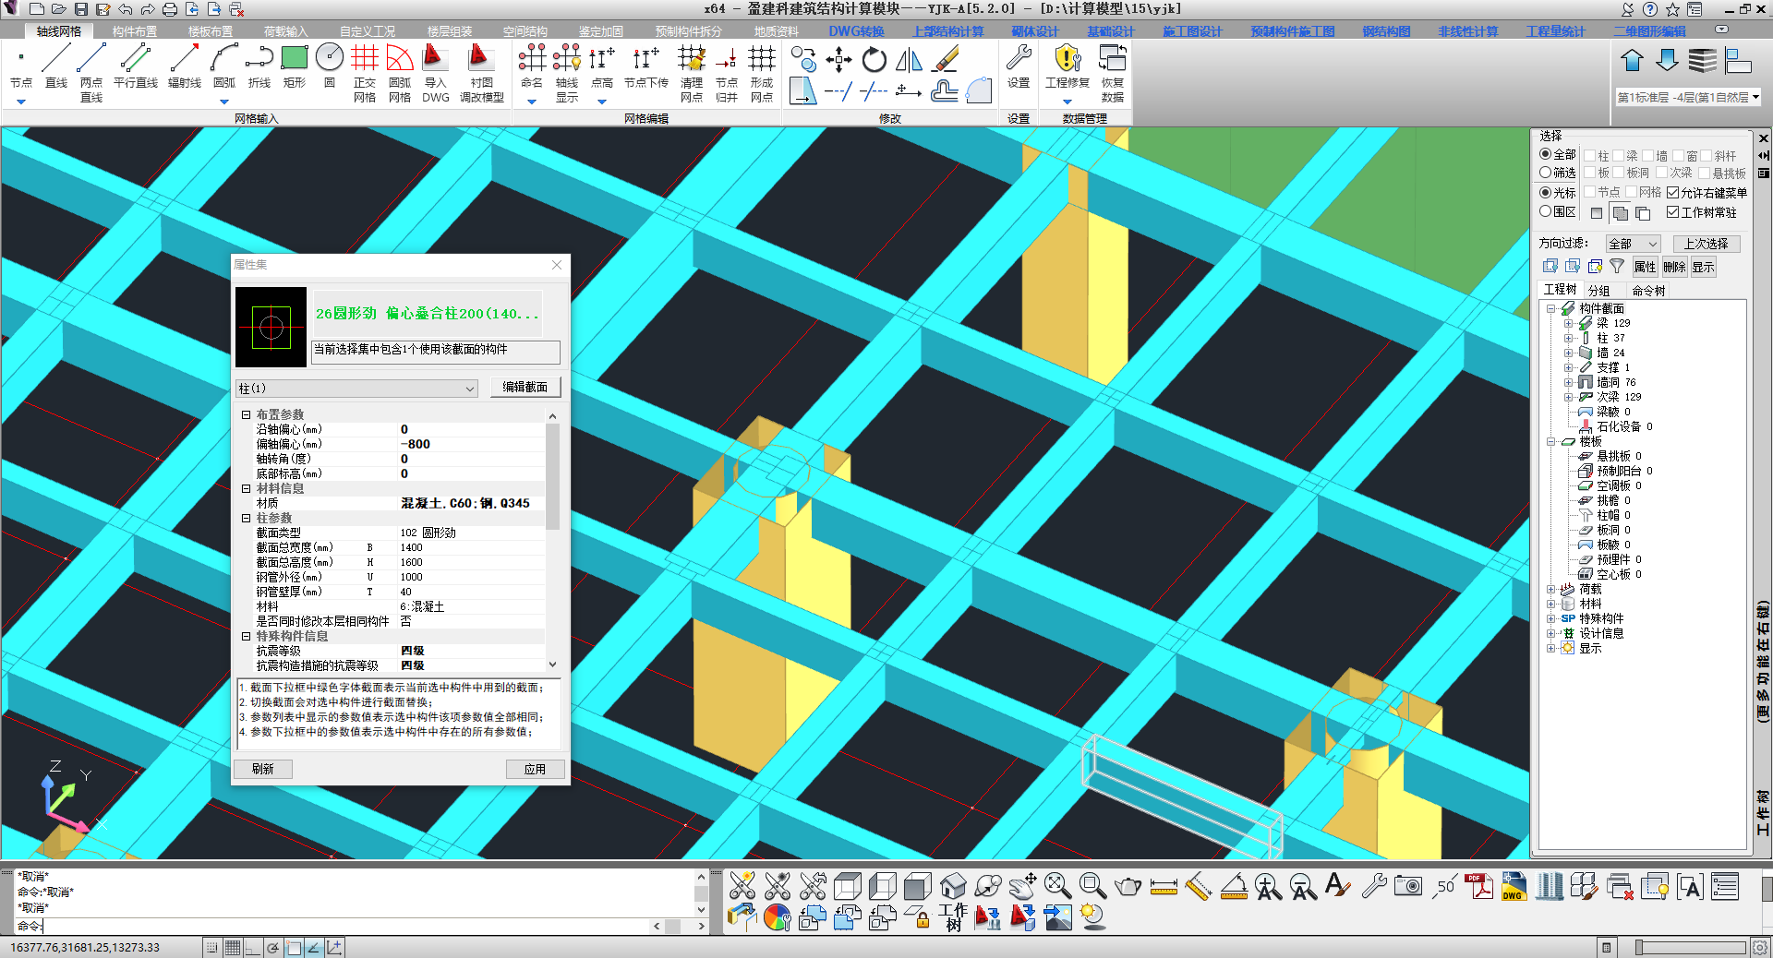
Task: Expand the 柱 37 tree node
Action: [x=1568, y=339]
